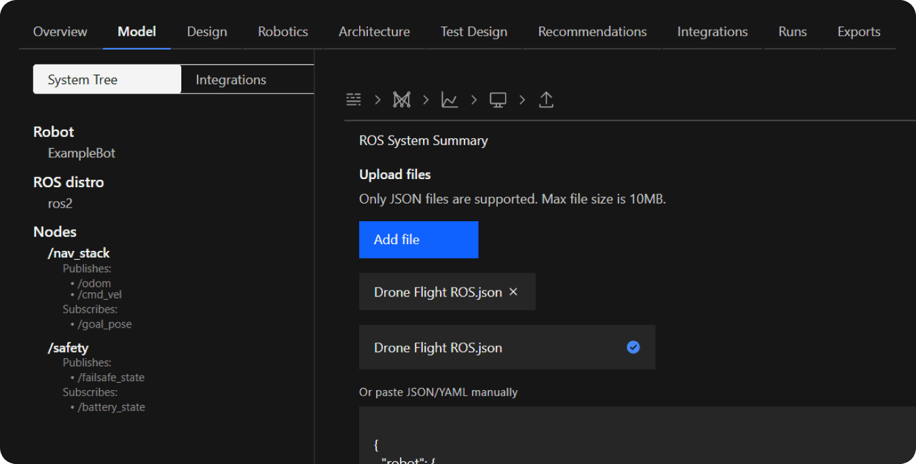Select the line chart step icon
The width and height of the screenshot is (916, 464).
pos(450,100)
